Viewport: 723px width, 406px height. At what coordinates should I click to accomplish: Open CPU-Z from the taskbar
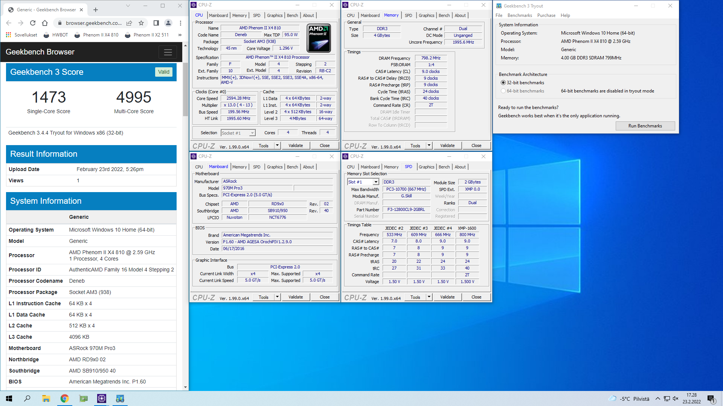[102, 398]
